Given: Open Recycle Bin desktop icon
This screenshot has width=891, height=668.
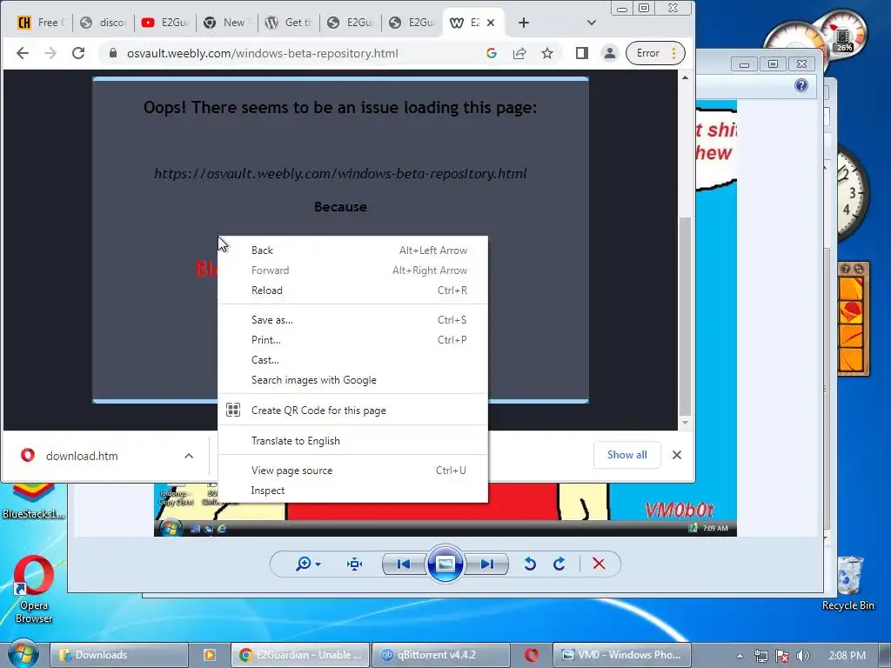Looking at the screenshot, I should (x=847, y=583).
